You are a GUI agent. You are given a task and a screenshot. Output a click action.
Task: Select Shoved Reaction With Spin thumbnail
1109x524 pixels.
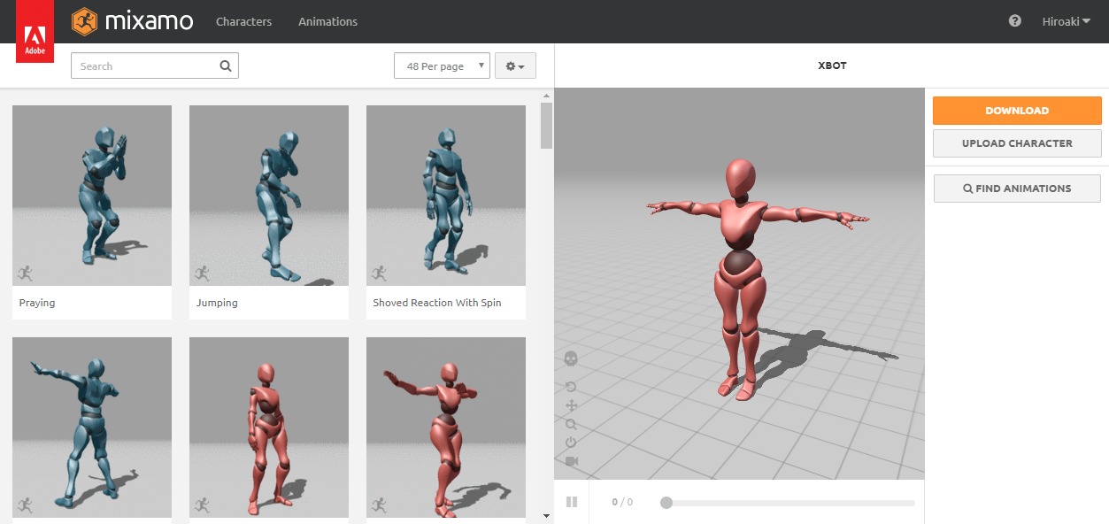point(446,196)
